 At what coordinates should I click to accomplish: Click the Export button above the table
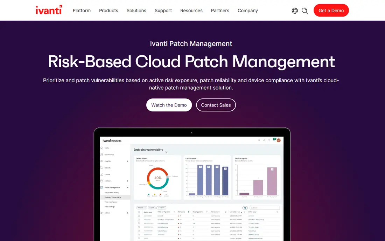pyautogui.click(x=152, y=208)
